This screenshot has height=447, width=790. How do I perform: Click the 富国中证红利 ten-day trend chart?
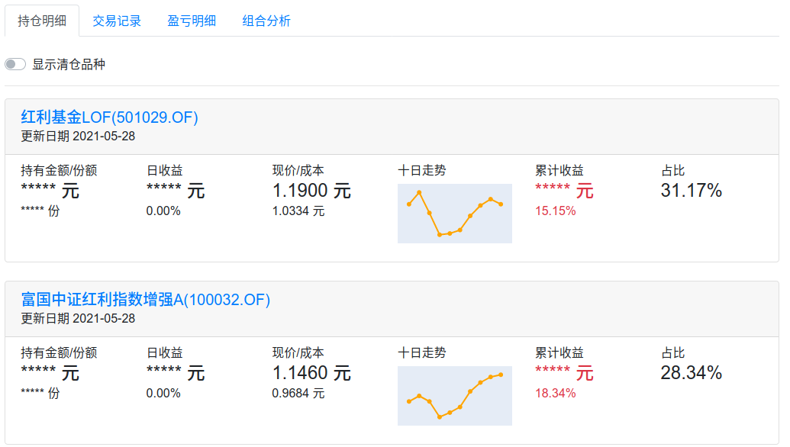(454, 396)
